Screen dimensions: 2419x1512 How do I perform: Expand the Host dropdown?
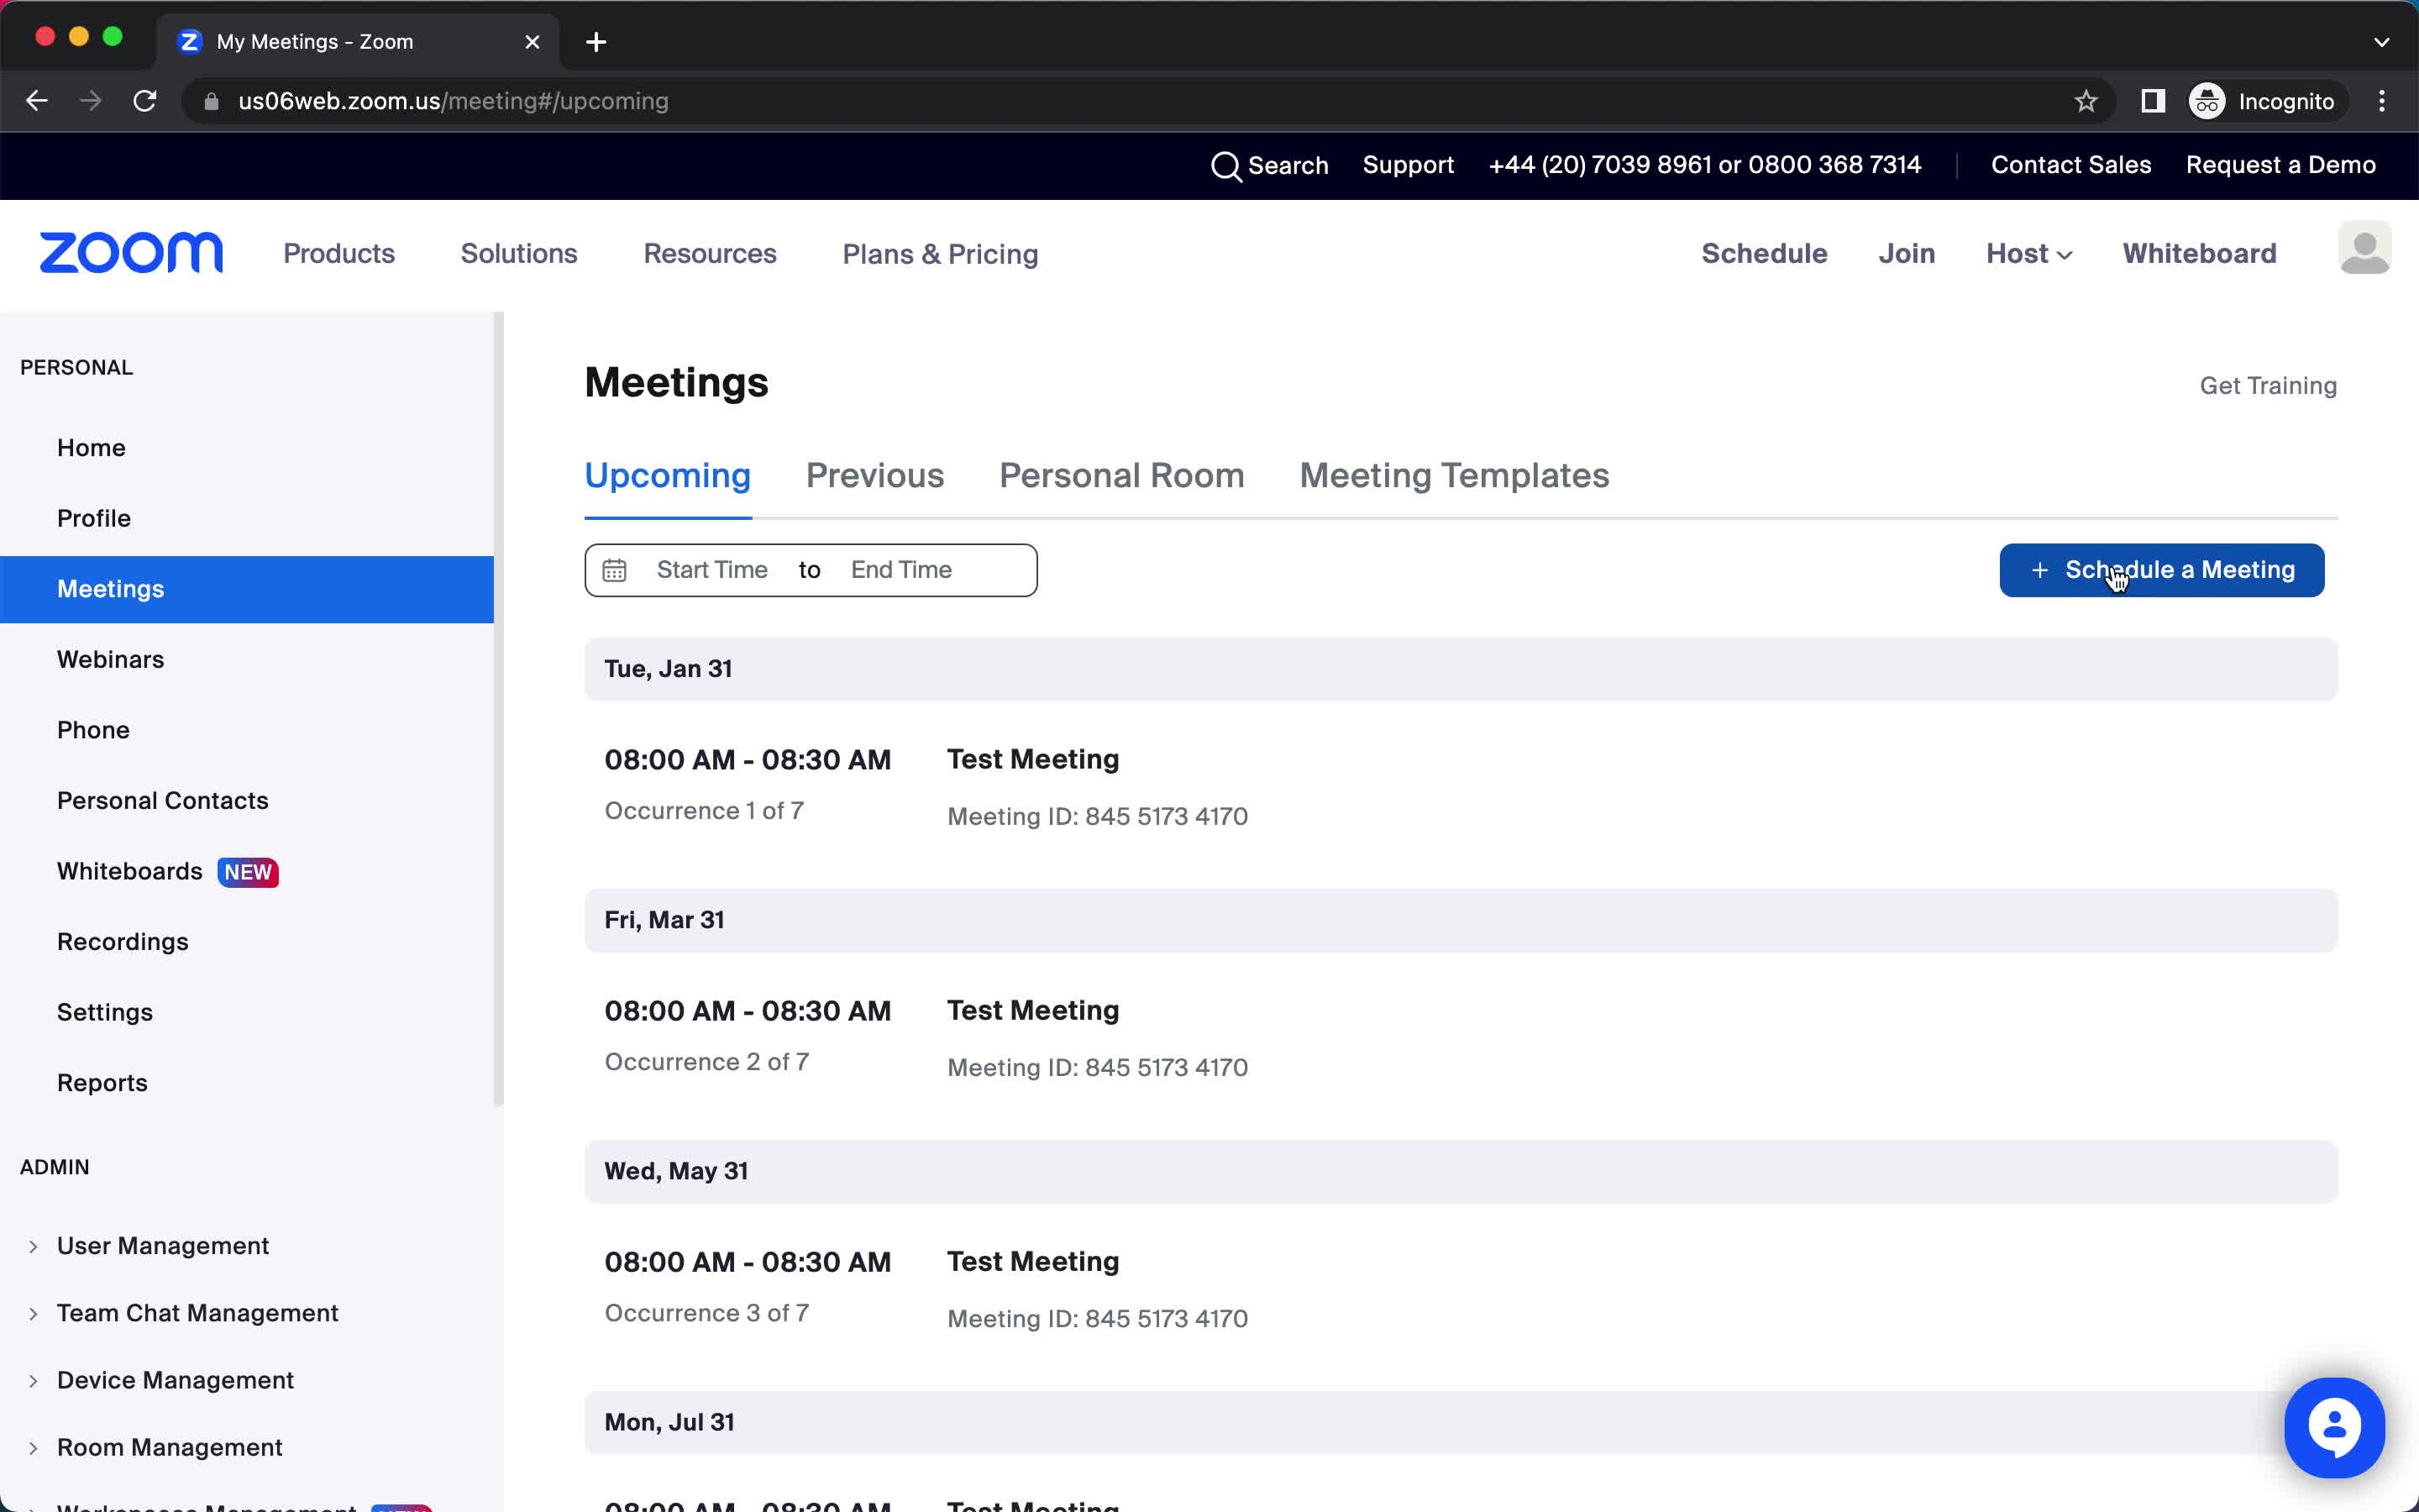click(2029, 254)
